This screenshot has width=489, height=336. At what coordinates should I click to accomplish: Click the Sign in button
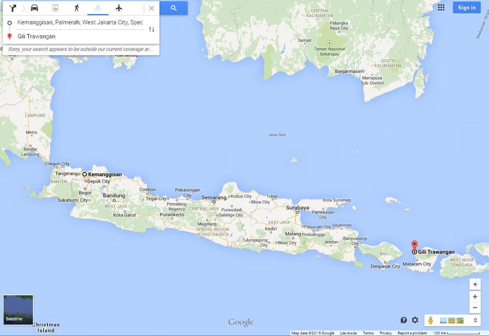[466, 7]
